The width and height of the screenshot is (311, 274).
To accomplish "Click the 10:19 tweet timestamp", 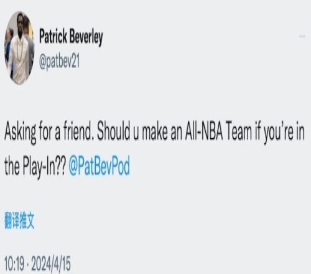I will point(14,263).
